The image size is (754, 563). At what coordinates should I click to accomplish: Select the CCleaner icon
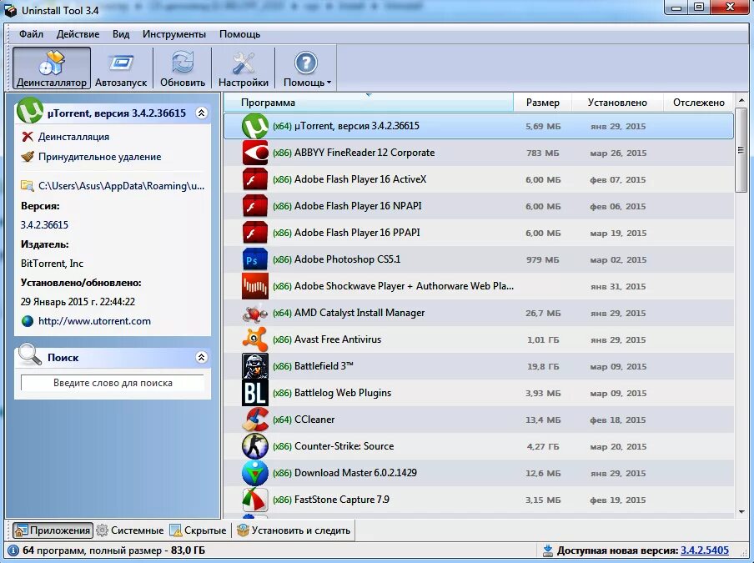(255, 420)
